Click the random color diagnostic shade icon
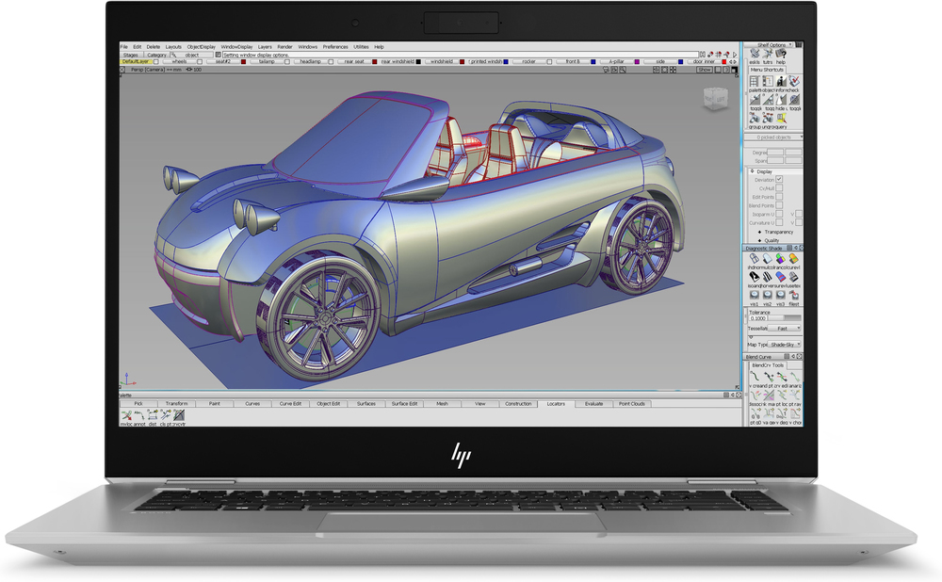Image resolution: width=942 pixels, height=582 pixels. (x=781, y=259)
